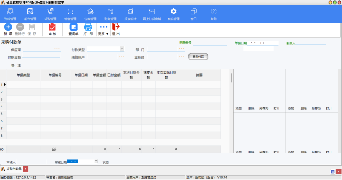
Task: Click into the 备注 input field
Action: tap(66, 65)
